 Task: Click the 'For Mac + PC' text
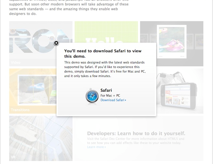(110, 96)
